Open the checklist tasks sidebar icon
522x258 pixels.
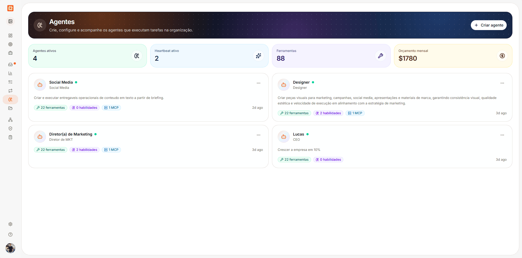click(x=10, y=82)
